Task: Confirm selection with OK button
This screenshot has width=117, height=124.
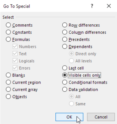Action: pyautogui.click(x=69, y=117)
